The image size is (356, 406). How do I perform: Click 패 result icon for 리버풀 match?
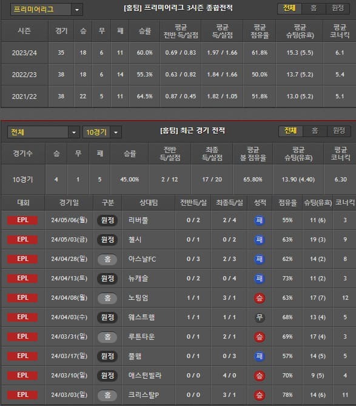click(x=259, y=220)
